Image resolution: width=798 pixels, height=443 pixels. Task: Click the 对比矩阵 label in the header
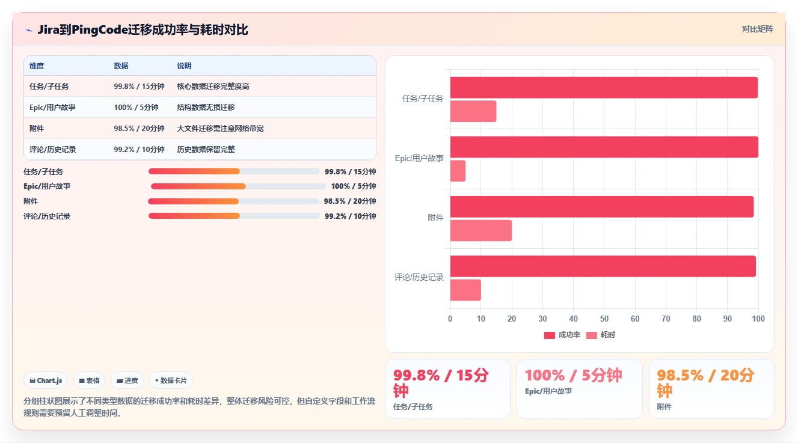pos(757,29)
